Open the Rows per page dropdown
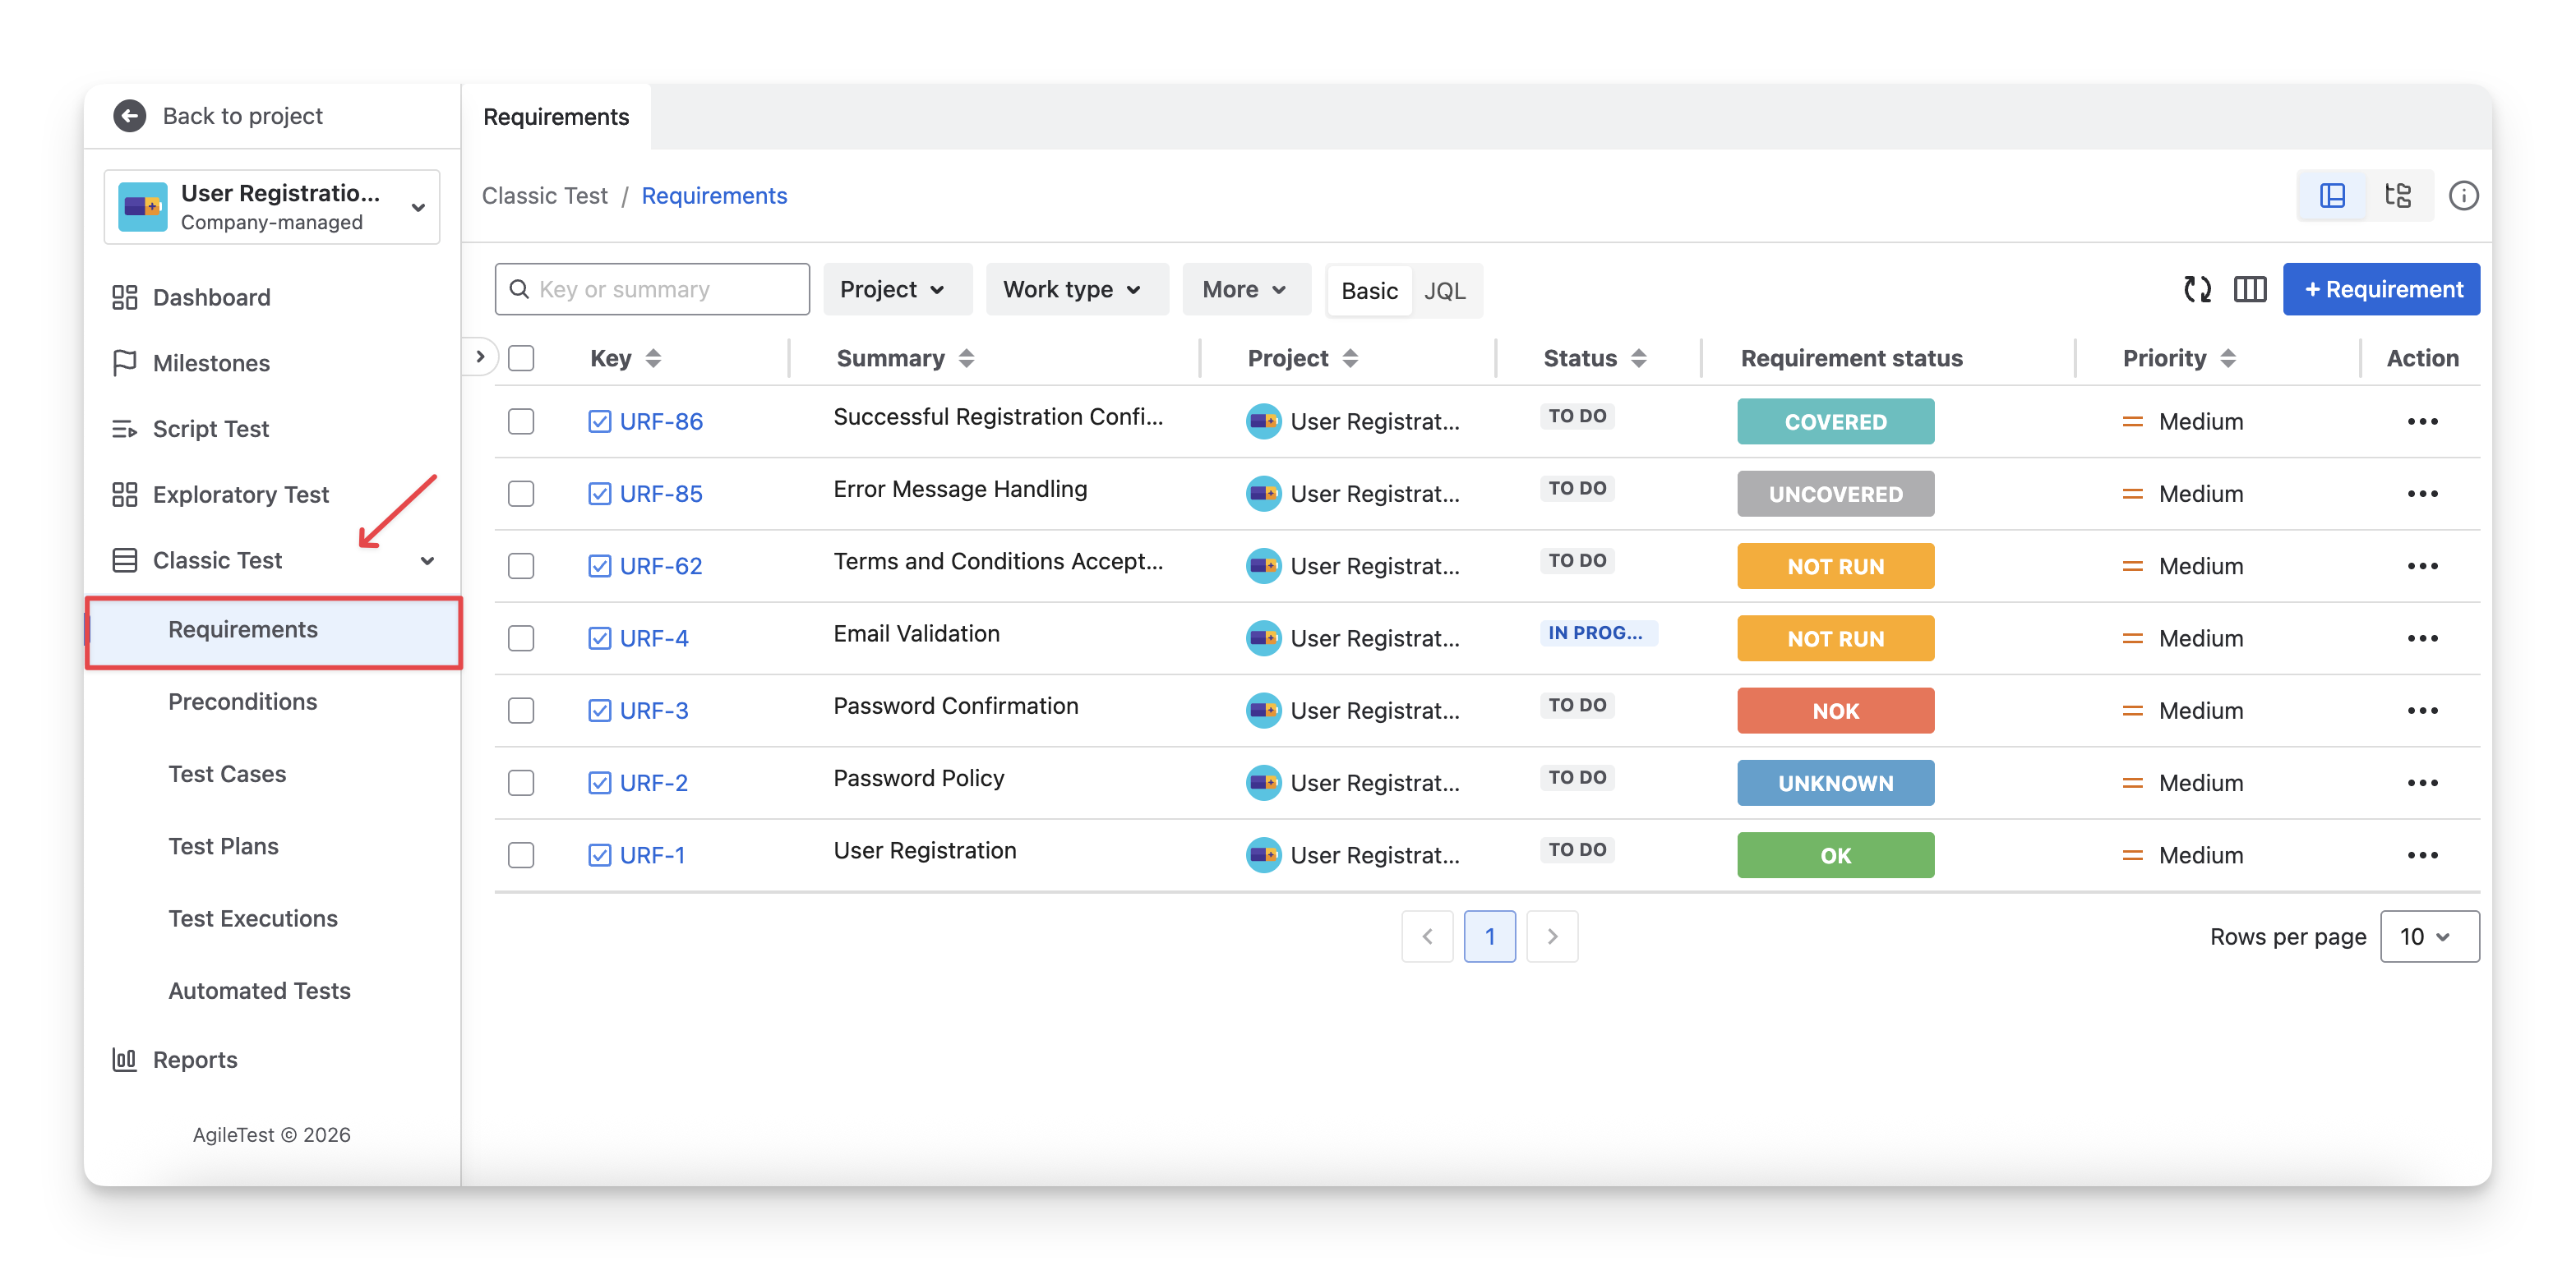2576x1270 pixels. point(2428,936)
